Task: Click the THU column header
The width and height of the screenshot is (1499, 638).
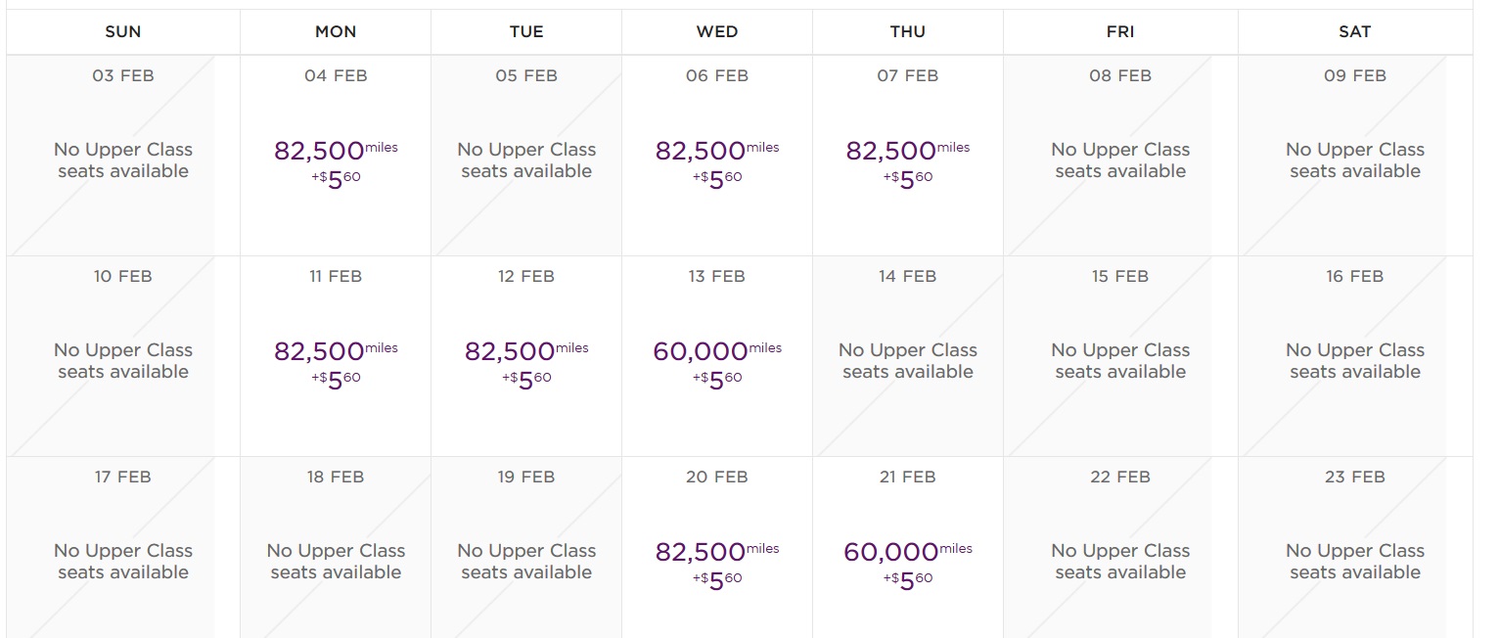Action: 907,32
